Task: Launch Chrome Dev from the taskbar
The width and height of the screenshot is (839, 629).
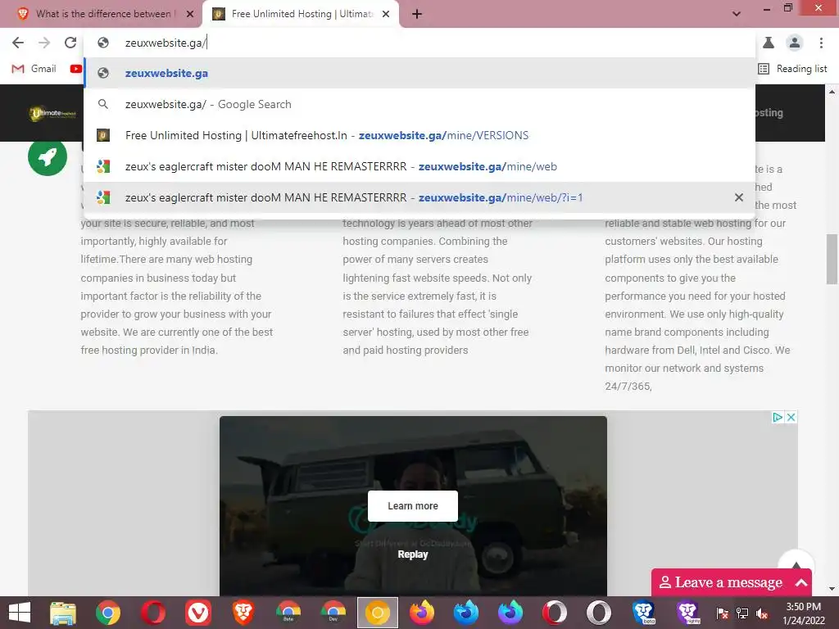Action: coord(333,613)
